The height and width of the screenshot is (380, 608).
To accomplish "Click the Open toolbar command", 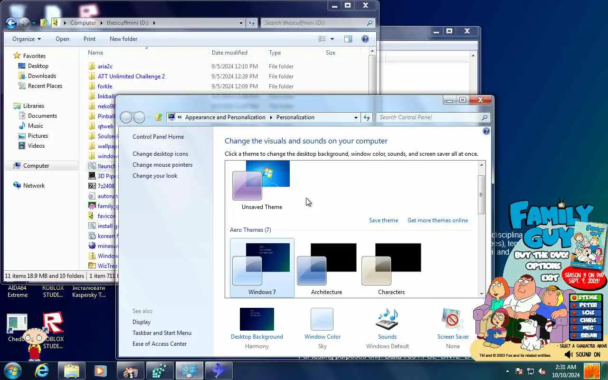I will (x=62, y=39).
